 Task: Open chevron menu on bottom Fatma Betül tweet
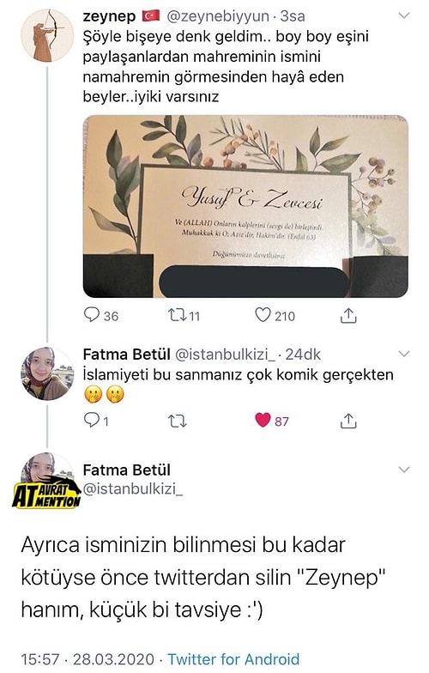click(x=404, y=469)
